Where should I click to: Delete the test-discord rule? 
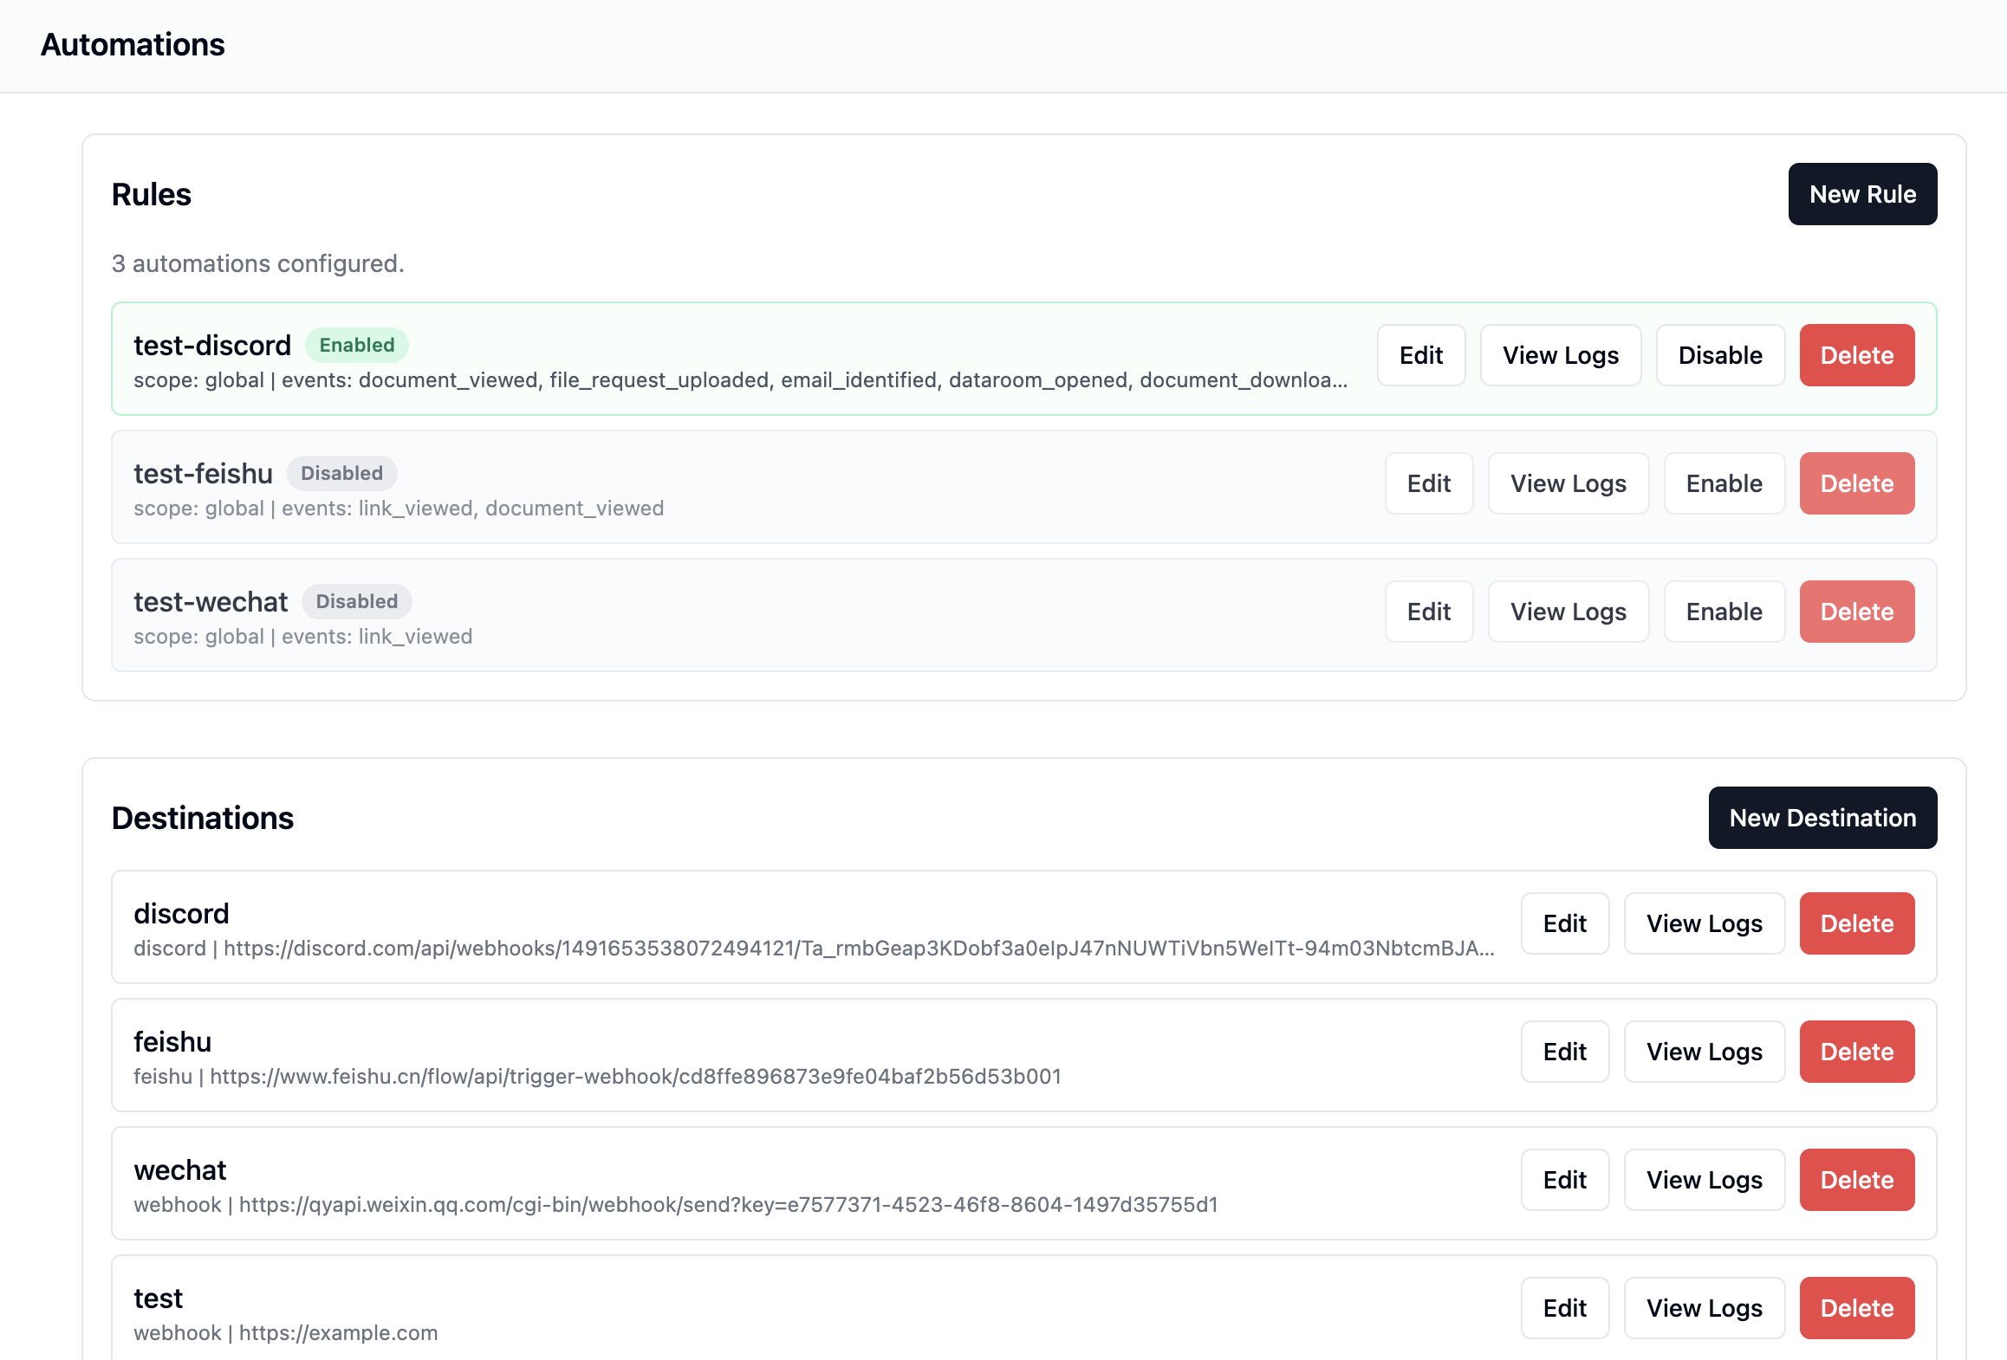click(x=1856, y=355)
